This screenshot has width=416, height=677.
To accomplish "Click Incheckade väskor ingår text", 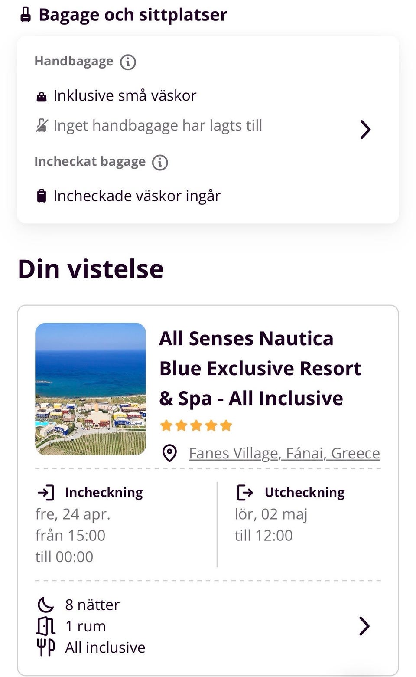I will [x=137, y=196].
